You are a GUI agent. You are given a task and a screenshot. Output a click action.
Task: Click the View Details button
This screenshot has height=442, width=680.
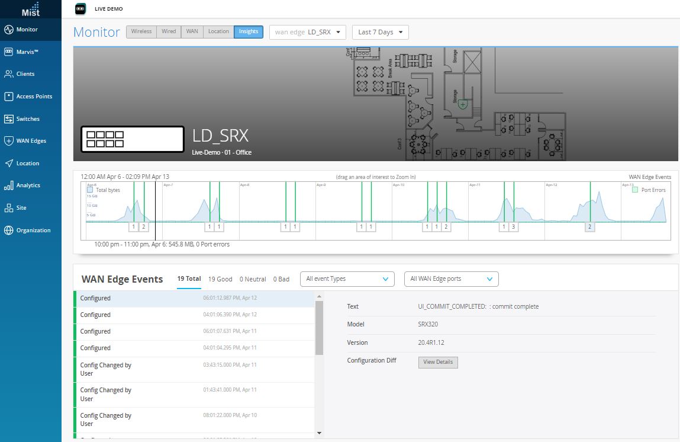(x=437, y=362)
